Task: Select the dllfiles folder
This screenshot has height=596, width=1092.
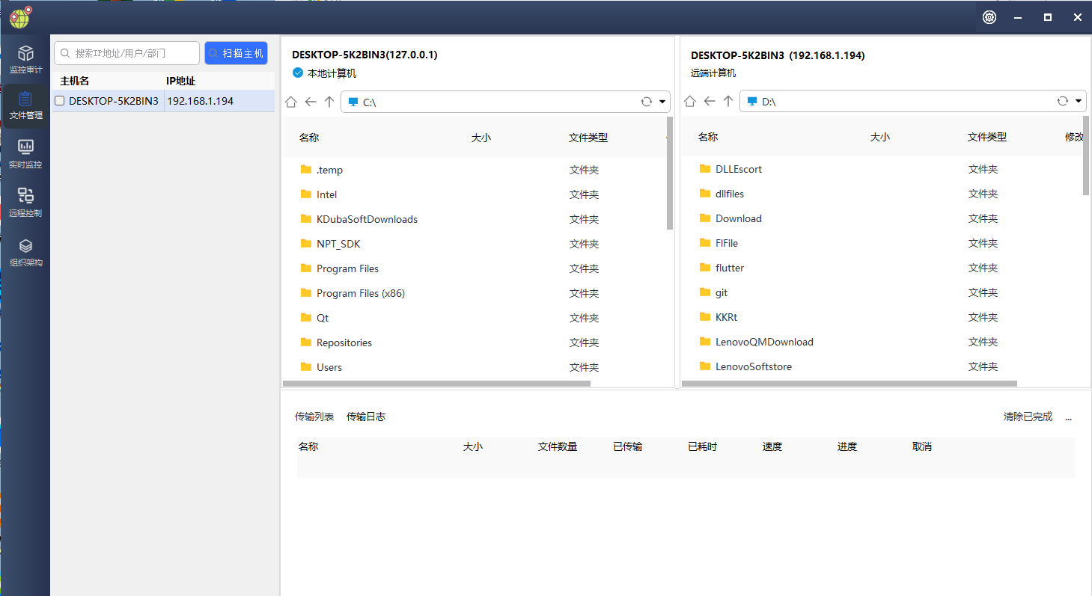Action: tap(730, 194)
